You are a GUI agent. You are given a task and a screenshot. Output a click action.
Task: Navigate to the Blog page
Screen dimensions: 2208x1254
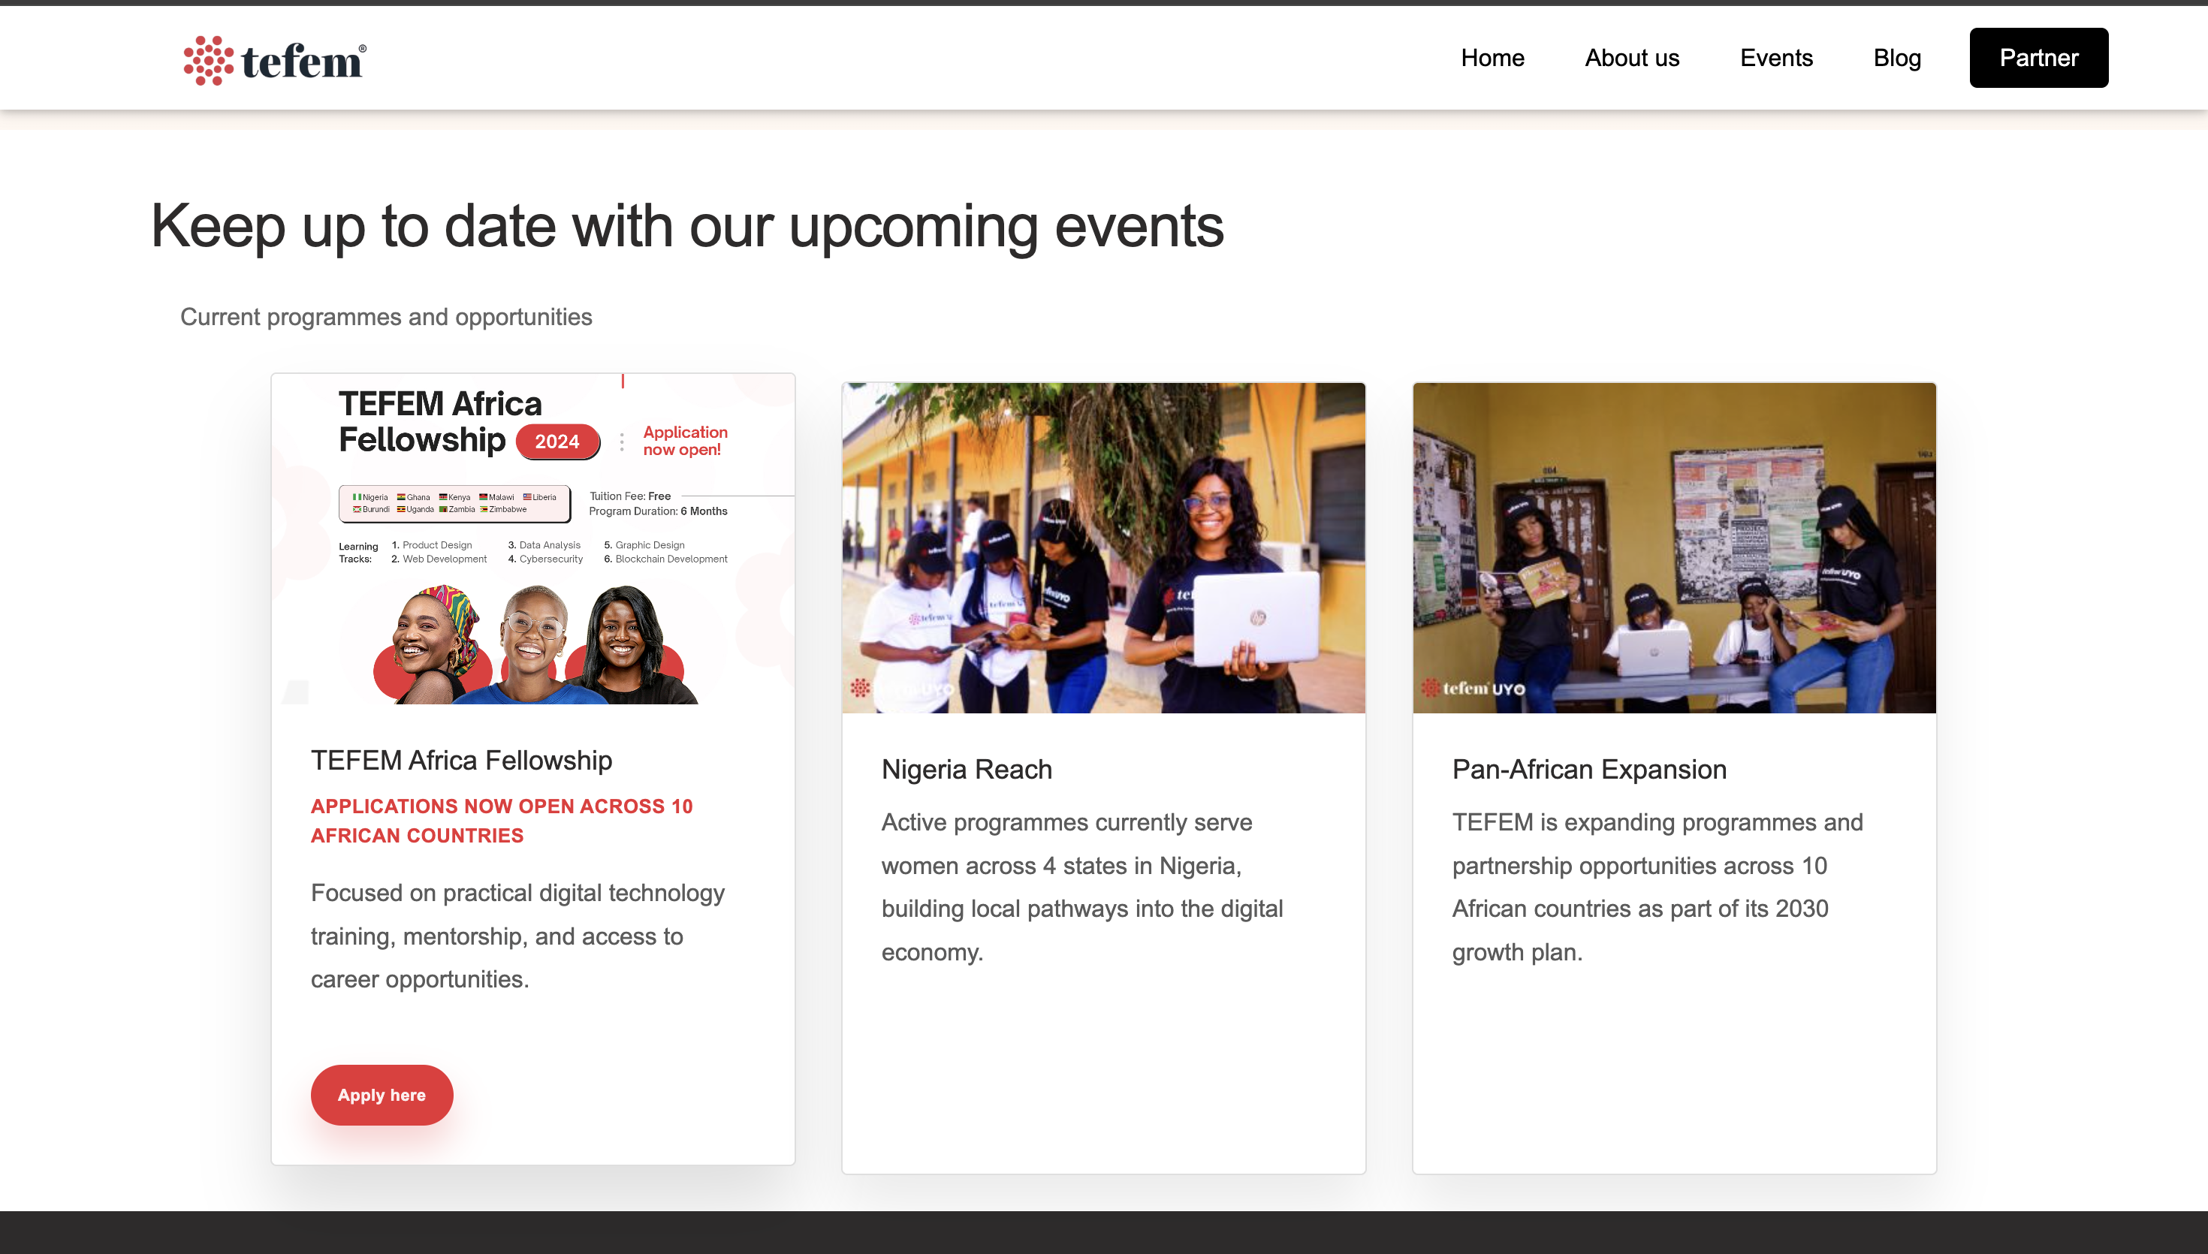(1896, 58)
